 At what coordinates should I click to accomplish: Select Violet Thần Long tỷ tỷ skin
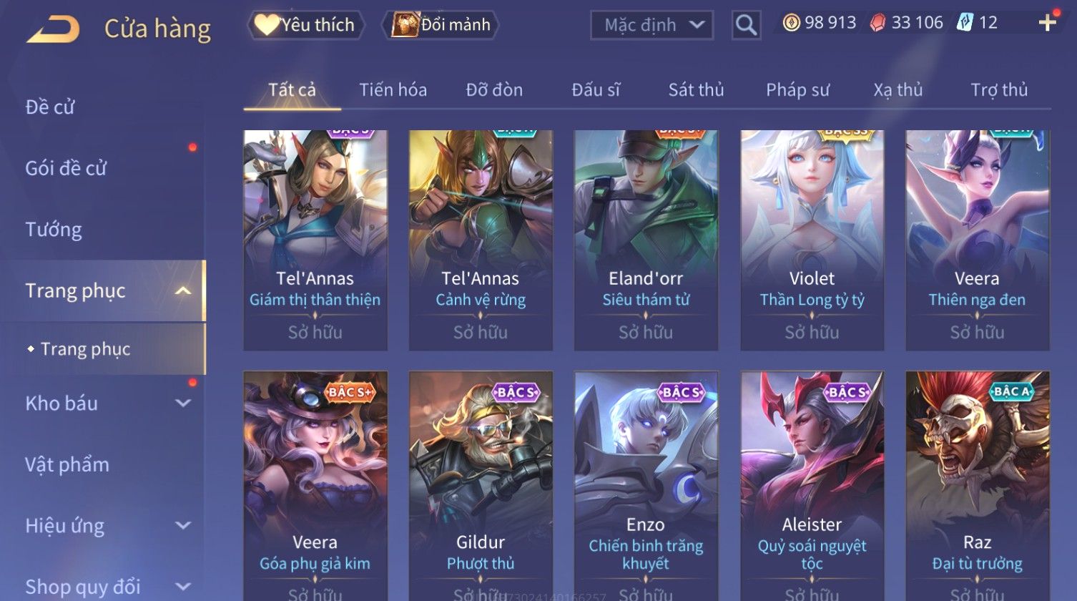coord(812,240)
